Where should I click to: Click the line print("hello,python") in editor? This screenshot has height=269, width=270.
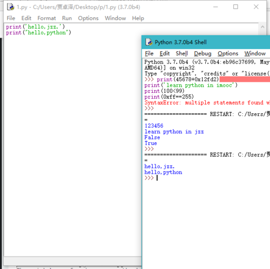point(38,33)
